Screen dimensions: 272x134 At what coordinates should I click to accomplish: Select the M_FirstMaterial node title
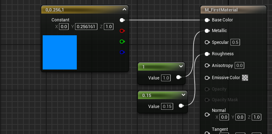(221, 10)
